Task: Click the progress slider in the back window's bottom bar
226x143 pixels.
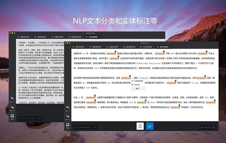Action: (27, 119)
